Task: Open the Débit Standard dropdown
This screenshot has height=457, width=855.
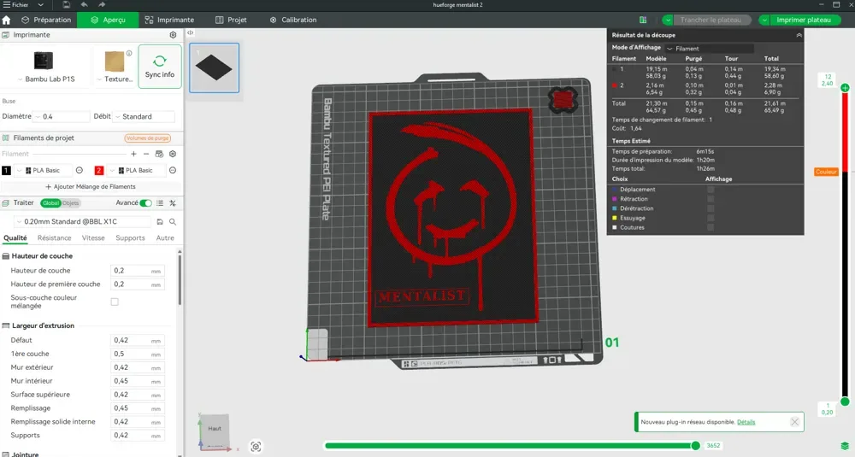Action: 117,117
